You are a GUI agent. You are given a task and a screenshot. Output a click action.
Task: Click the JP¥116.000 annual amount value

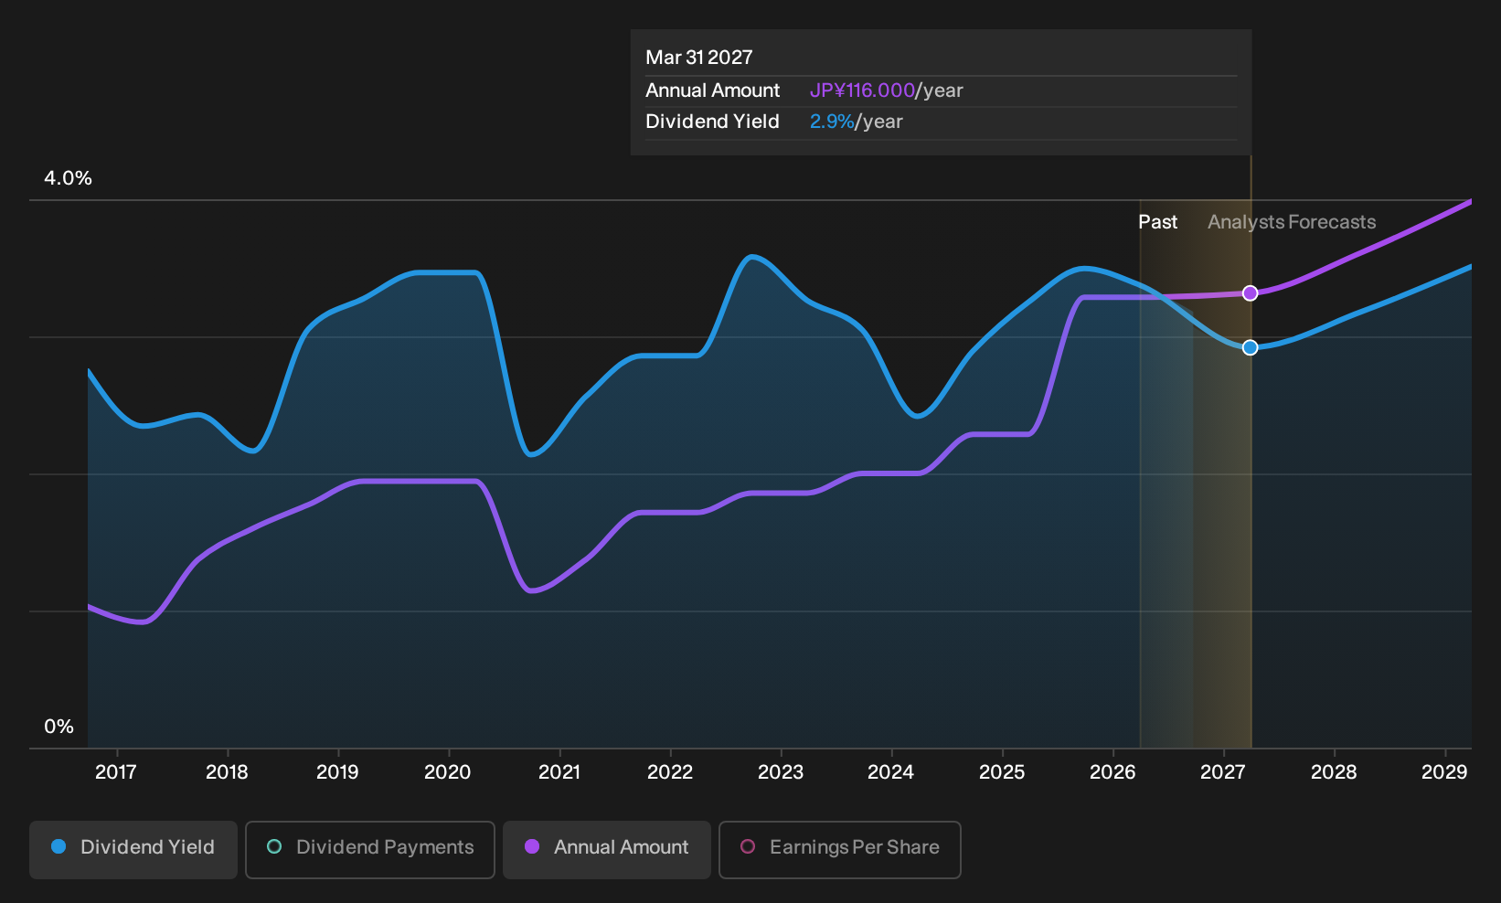(862, 90)
